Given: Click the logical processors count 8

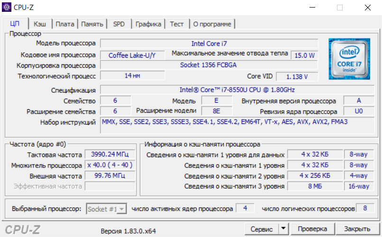Looking at the screenshot, I should [365, 208].
